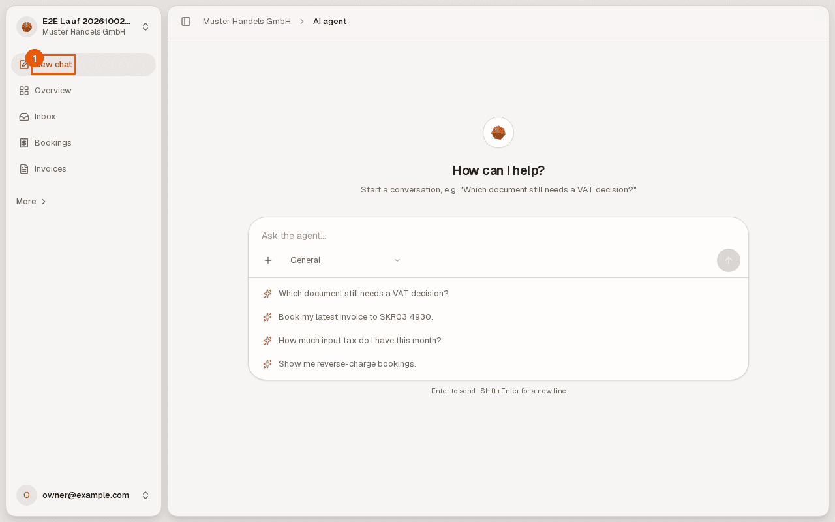This screenshot has height=522, width=835.
Task: Click the plus attachment icon
Action: click(x=268, y=260)
